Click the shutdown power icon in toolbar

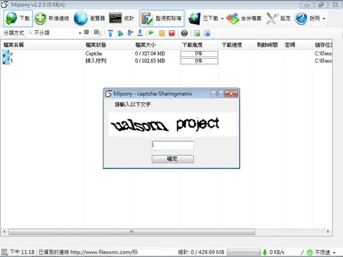pos(185,33)
